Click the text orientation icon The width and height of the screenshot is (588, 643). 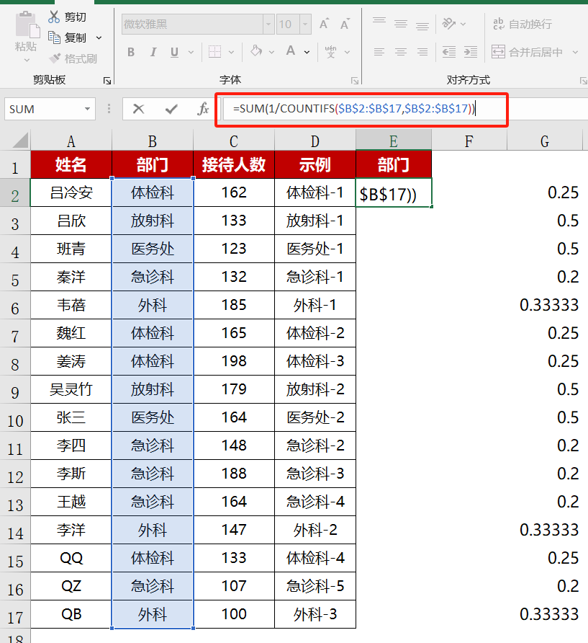(x=449, y=24)
